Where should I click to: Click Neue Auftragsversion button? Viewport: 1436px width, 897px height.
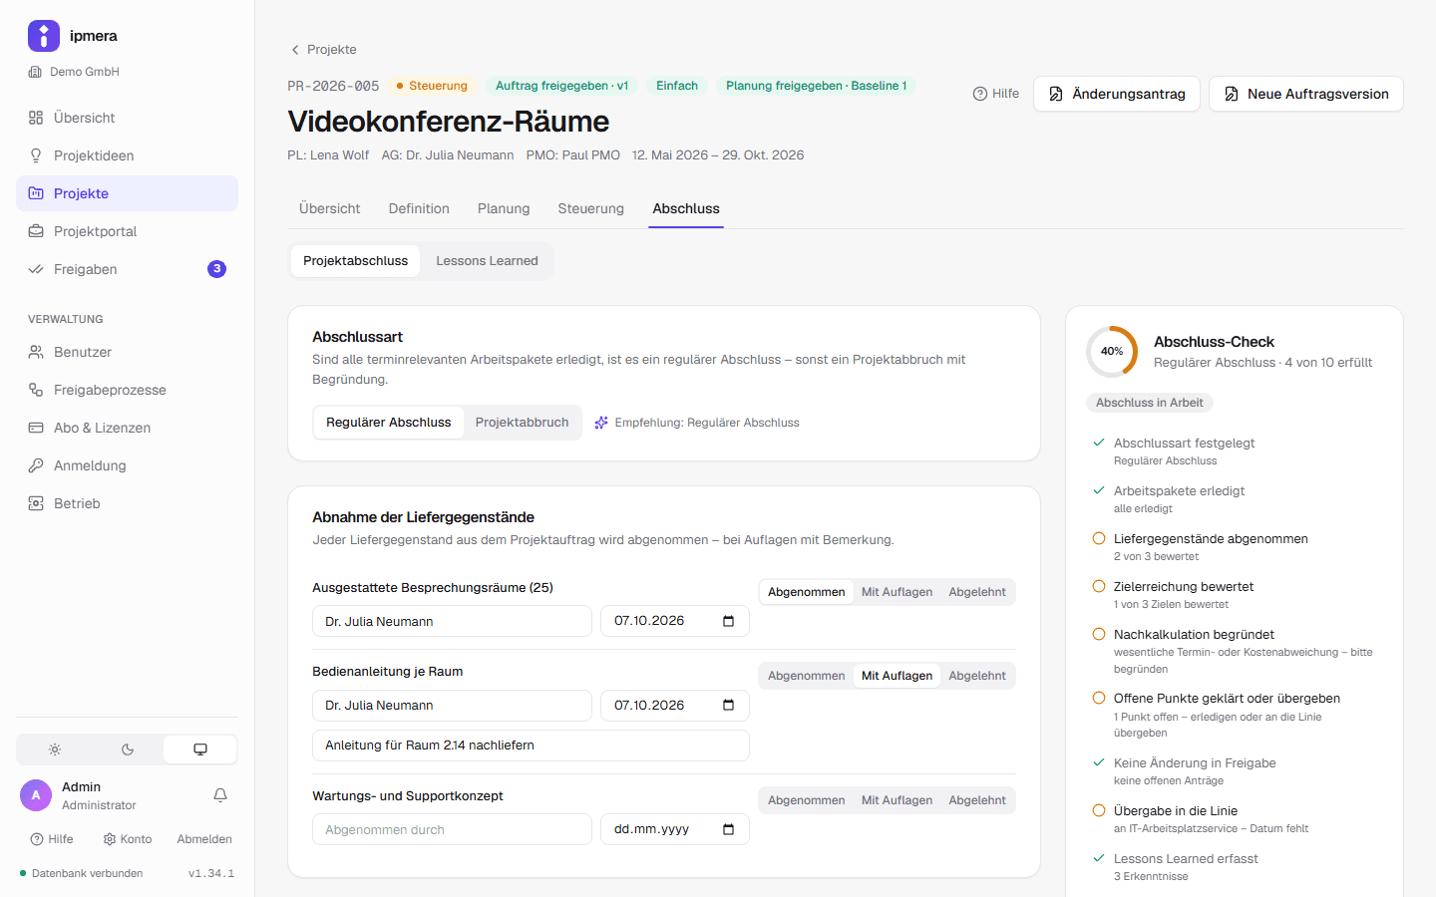pyautogui.click(x=1306, y=94)
